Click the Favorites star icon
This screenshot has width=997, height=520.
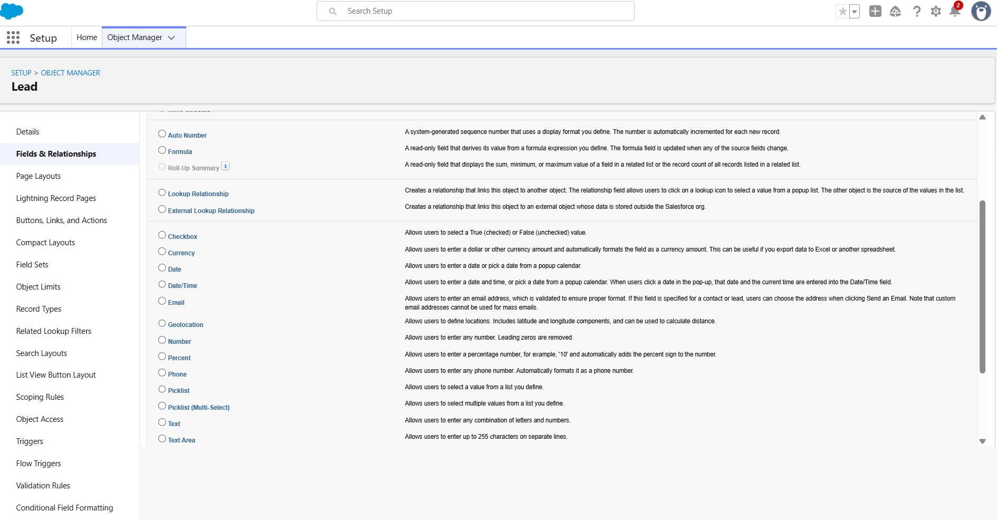pos(842,11)
